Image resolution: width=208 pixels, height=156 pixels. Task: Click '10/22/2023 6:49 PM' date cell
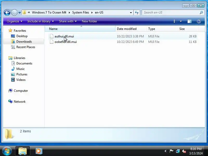point(130,42)
